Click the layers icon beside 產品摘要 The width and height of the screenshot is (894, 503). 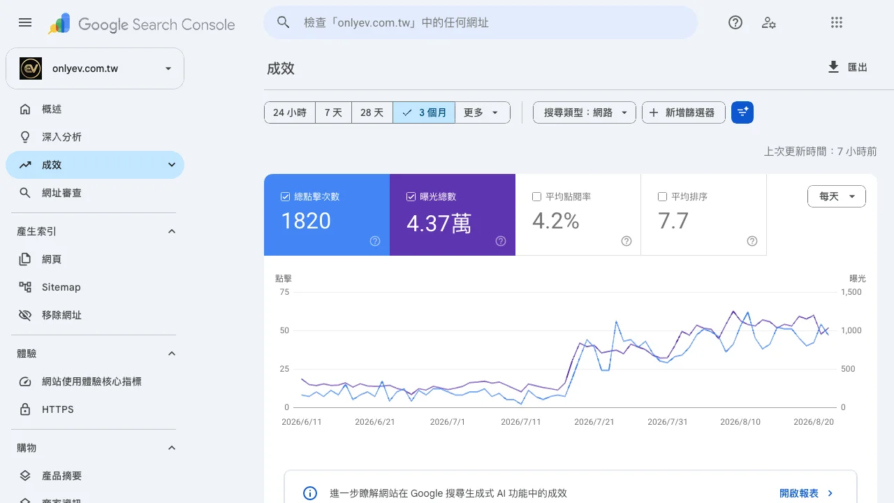(x=25, y=476)
